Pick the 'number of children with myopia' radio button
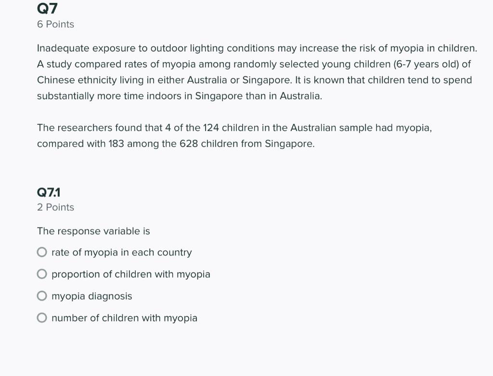The height and width of the screenshot is (376, 493). click(42, 318)
